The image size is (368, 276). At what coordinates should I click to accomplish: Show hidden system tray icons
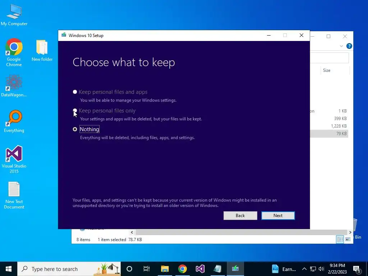coord(304,269)
